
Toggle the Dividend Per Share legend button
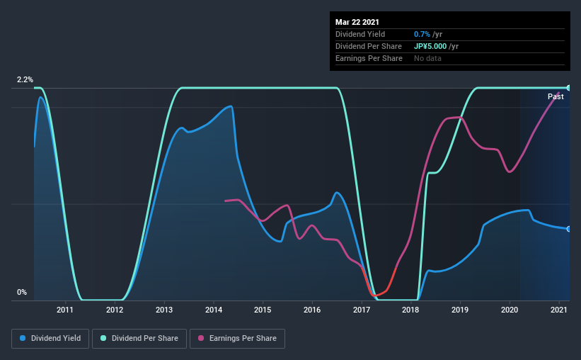click(139, 339)
